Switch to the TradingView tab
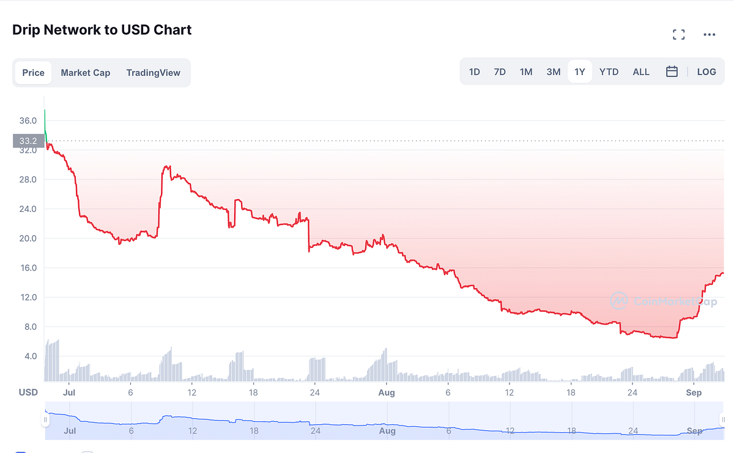Screen dimensions: 734x453 click(x=153, y=72)
